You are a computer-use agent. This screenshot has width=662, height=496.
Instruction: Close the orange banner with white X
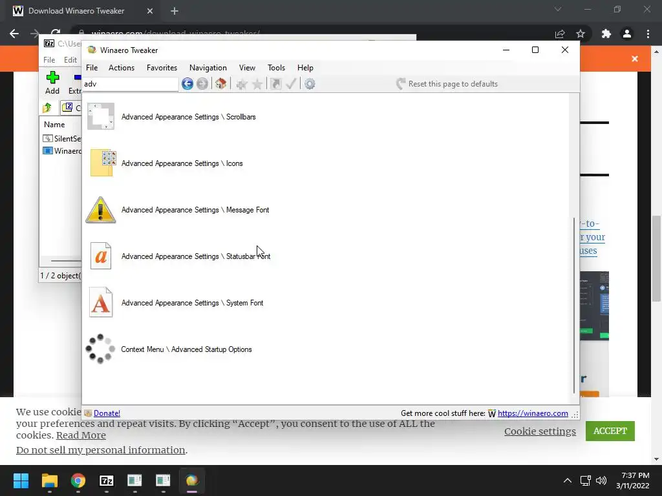[635, 59]
